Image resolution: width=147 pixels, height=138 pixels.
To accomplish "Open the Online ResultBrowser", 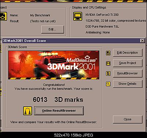I will pos(59,111).
